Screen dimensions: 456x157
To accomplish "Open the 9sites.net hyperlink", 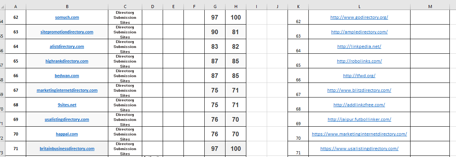I will (x=67, y=105).
